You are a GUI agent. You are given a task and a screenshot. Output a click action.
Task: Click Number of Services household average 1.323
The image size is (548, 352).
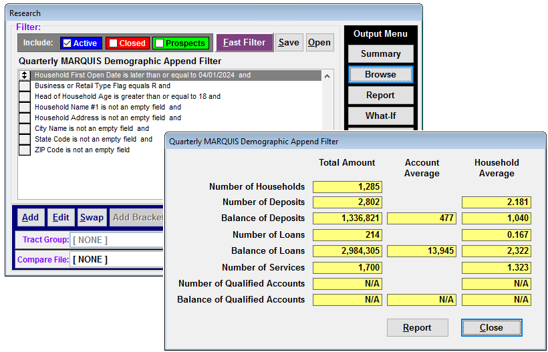pyautogui.click(x=497, y=268)
